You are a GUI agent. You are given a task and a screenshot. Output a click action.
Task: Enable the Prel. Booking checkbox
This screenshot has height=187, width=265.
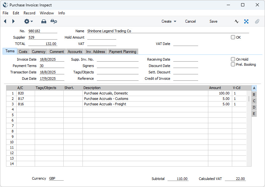tap(233, 64)
